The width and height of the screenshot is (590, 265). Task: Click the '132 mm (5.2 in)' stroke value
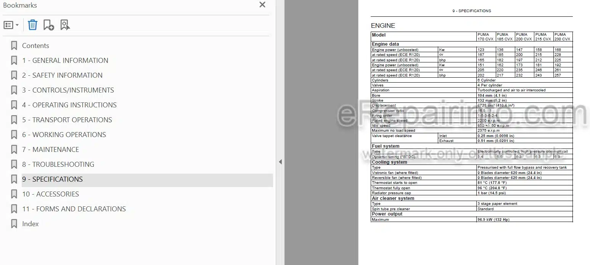[x=492, y=101]
